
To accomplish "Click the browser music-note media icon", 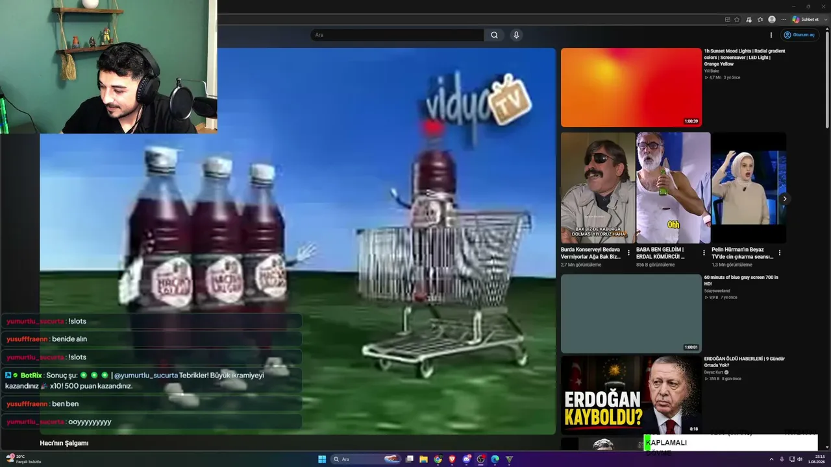I will 749,19.
